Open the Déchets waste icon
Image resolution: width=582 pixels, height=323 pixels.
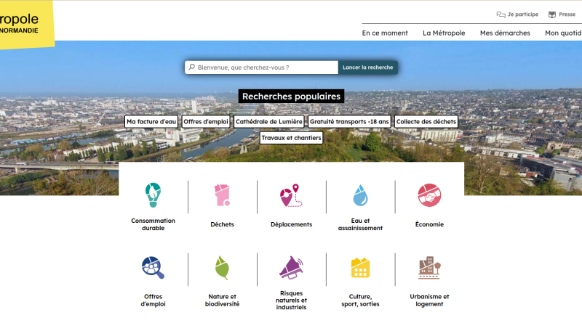coord(222,195)
